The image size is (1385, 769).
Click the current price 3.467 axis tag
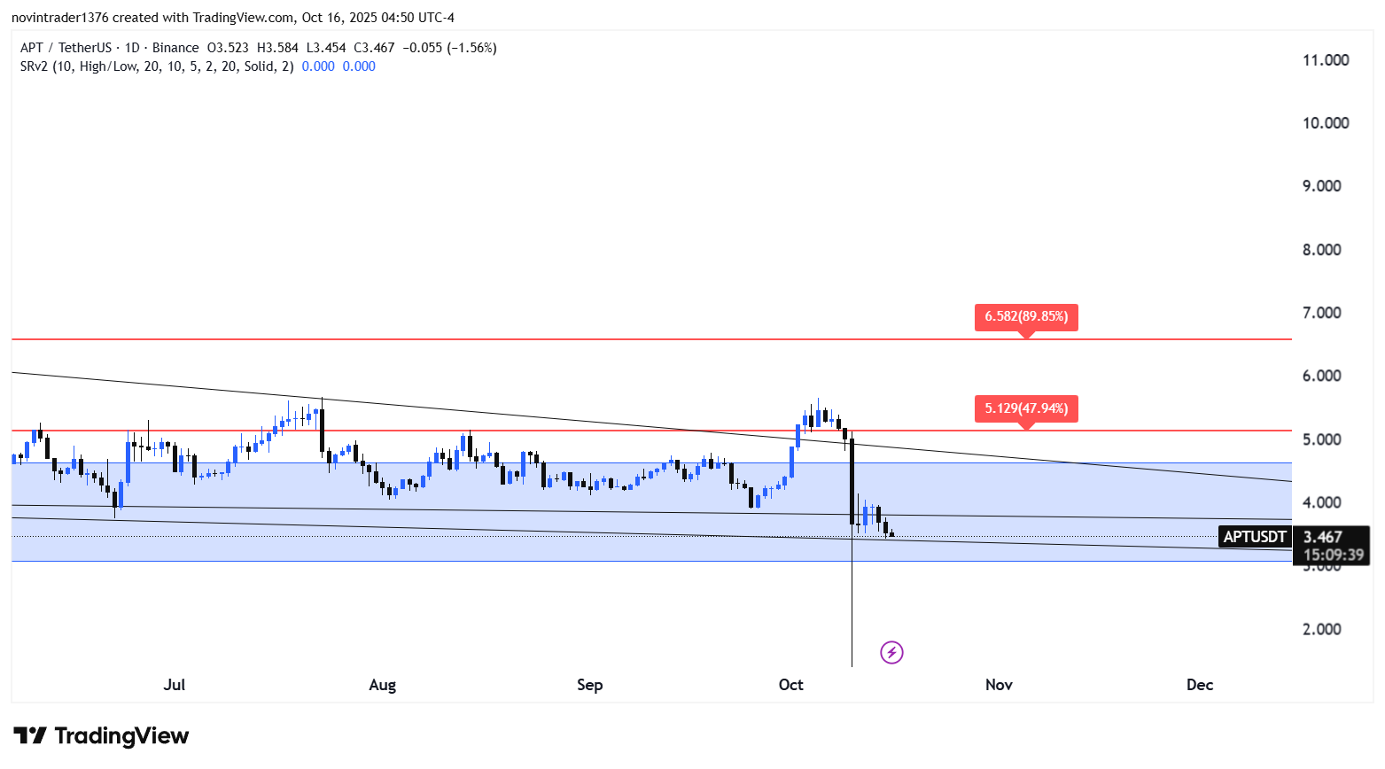point(1323,537)
